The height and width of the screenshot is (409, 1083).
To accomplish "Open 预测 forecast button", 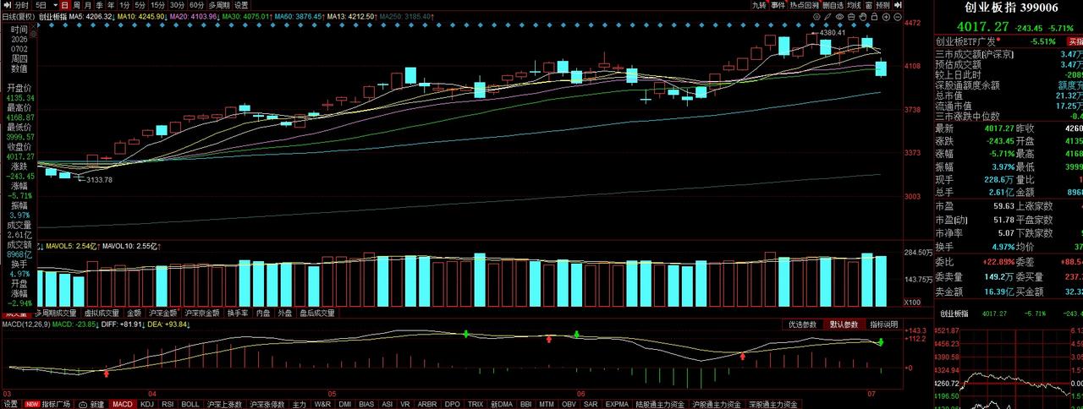I will (x=882, y=5).
